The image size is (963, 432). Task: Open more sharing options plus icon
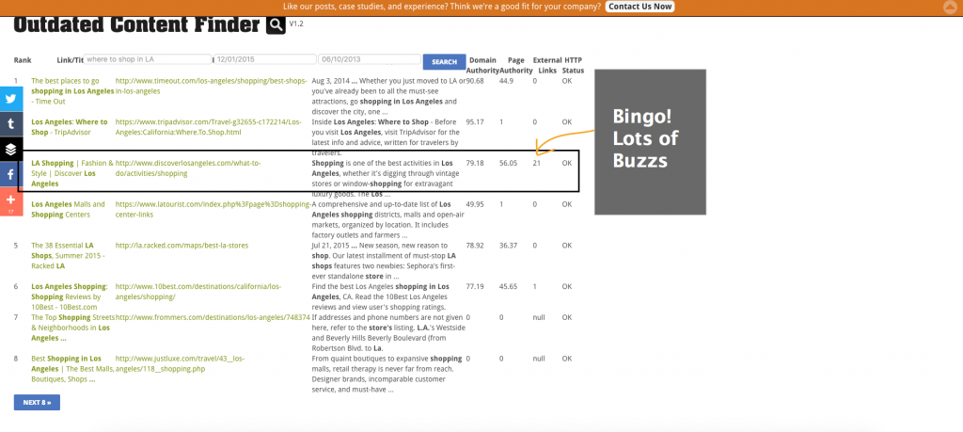[11, 200]
